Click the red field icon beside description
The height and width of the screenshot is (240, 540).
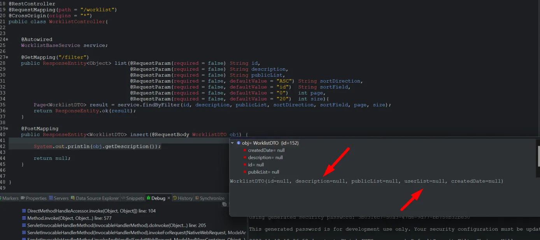click(x=244, y=157)
